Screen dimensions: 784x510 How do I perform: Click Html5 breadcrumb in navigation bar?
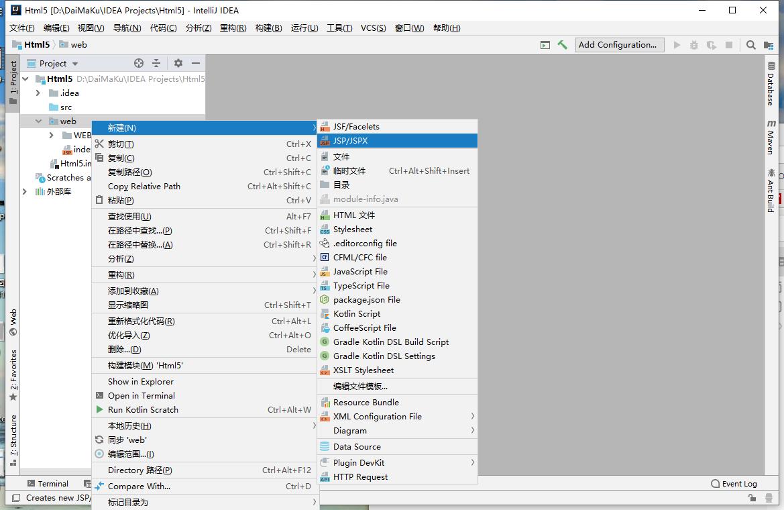[31, 44]
